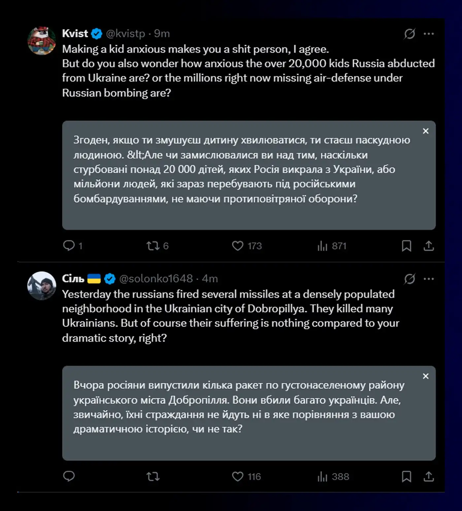The width and height of the screenshot is (462, 511).
Task: Open @kvistp profile handle link
Action: click(125, 34)
